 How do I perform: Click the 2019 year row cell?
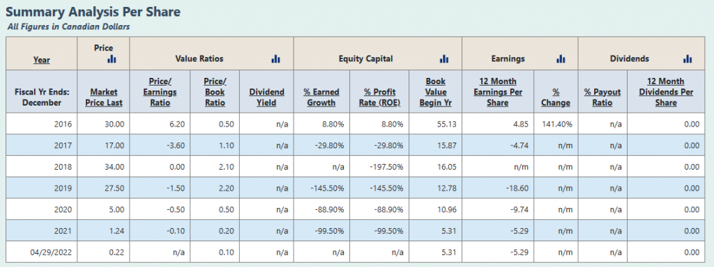(x=41, y=188)
